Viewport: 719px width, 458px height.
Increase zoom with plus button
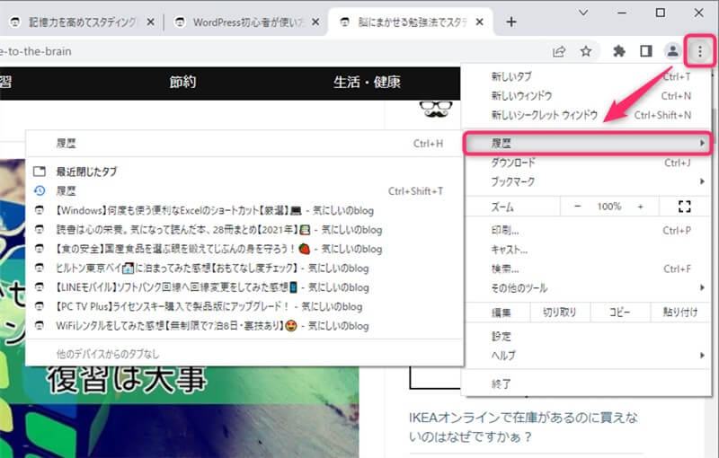coord(640,207)
